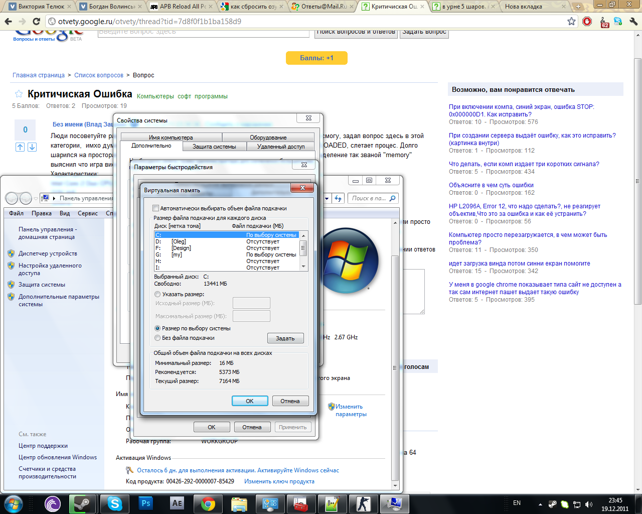Switch to APB Reload browser tab
Screen dimensions: 642x514
tap(182, 7)
